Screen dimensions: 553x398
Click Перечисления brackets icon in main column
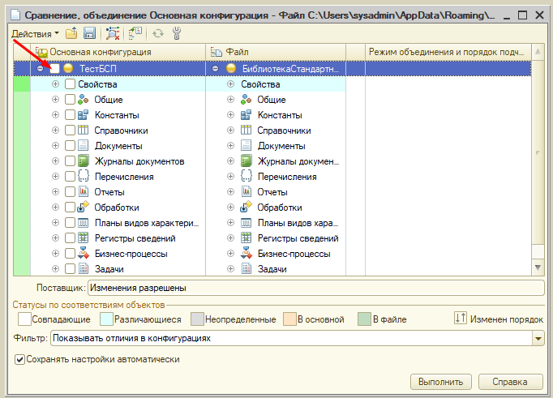[x=83, y=176]
